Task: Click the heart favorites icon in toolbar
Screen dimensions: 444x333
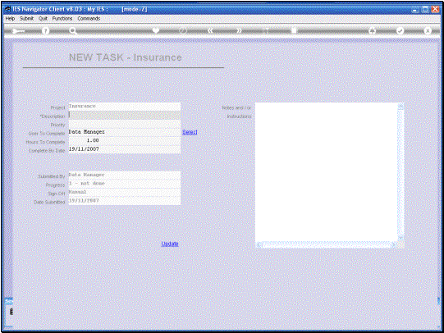Action: coord(156,31)
